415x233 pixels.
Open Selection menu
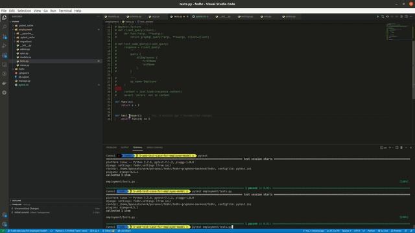point(24,11)
